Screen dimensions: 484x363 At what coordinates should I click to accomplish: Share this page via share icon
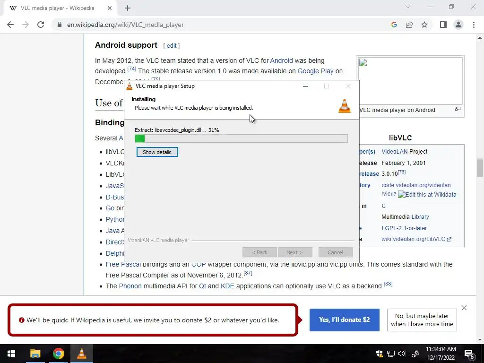[x=409, y=25]
